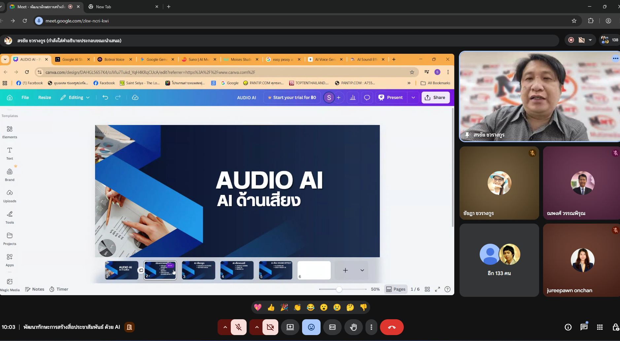
Task: Bookmark this page with star icon
Action: tap(574, 21)
